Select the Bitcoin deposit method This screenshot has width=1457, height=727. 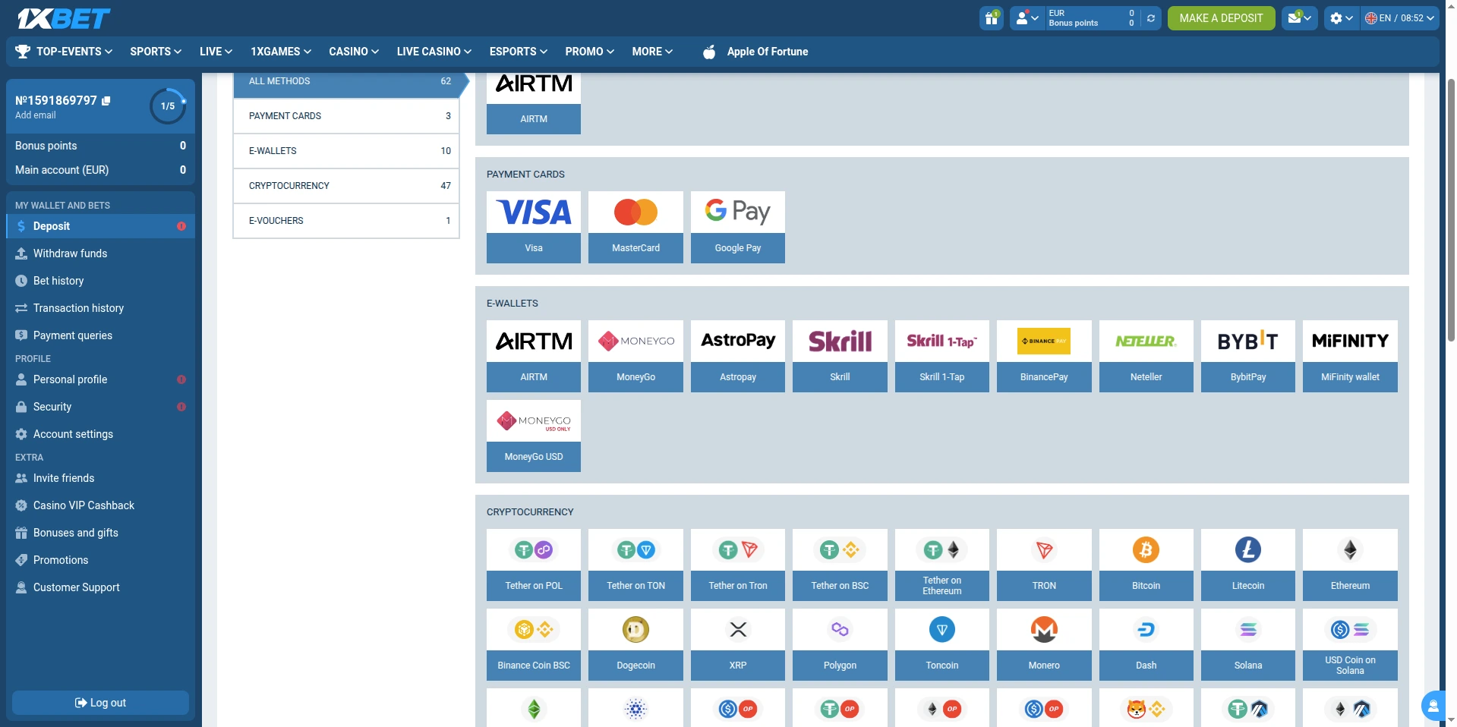pyautogui.click(x=1146, y=565)
